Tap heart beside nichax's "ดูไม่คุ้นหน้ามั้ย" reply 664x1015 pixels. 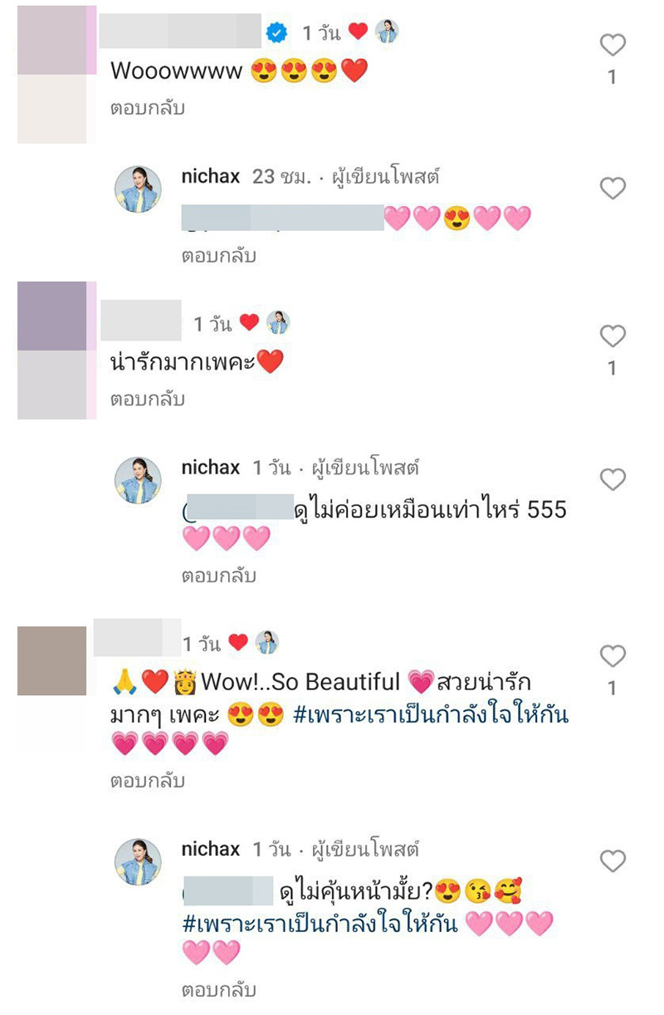613,861
